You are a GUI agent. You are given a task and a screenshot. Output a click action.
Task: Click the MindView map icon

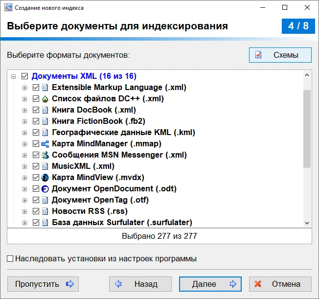[x=45, y=178]
